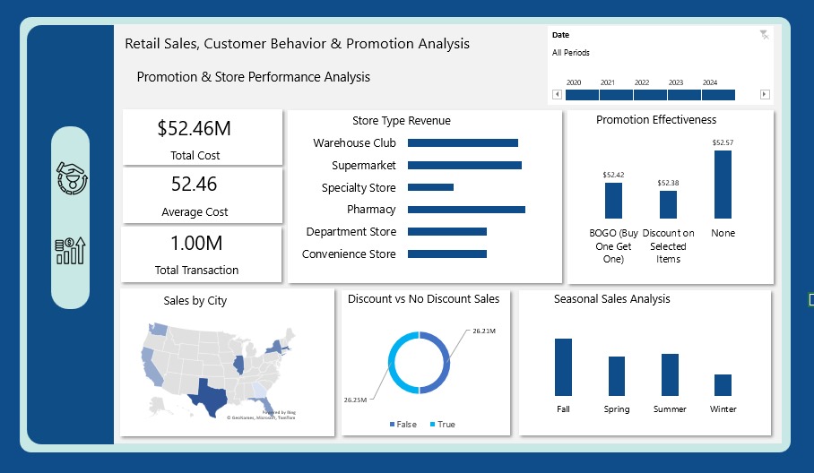The width and height of the screenshot is (814, 473).
Task: Click the All Periods label
Action: click(x=570, y=52)
